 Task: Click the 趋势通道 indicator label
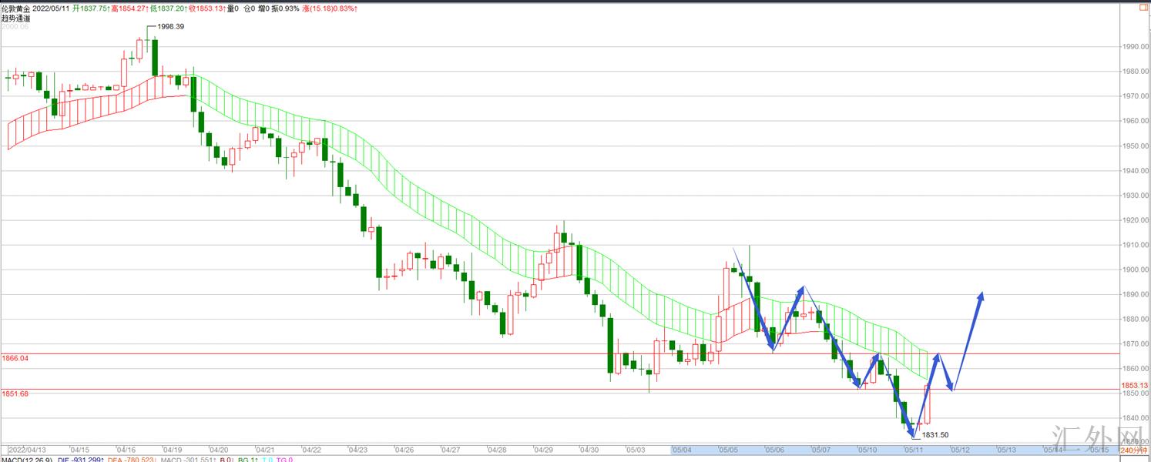click(15, 18)
